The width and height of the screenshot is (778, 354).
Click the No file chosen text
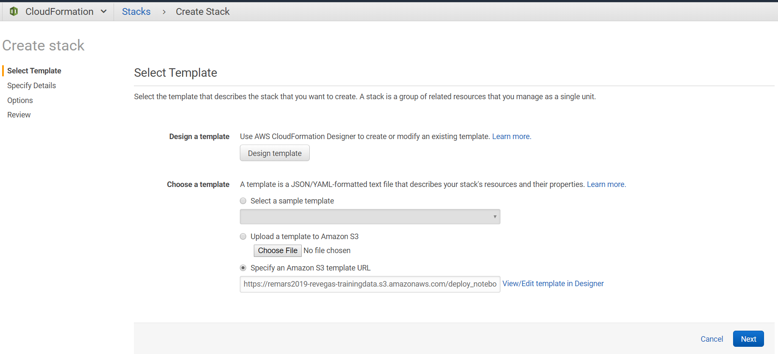click(327, 251)
